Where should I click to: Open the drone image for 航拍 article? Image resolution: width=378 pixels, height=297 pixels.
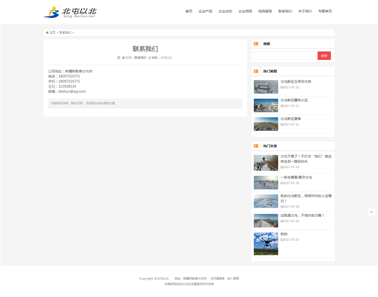point(266,244)
